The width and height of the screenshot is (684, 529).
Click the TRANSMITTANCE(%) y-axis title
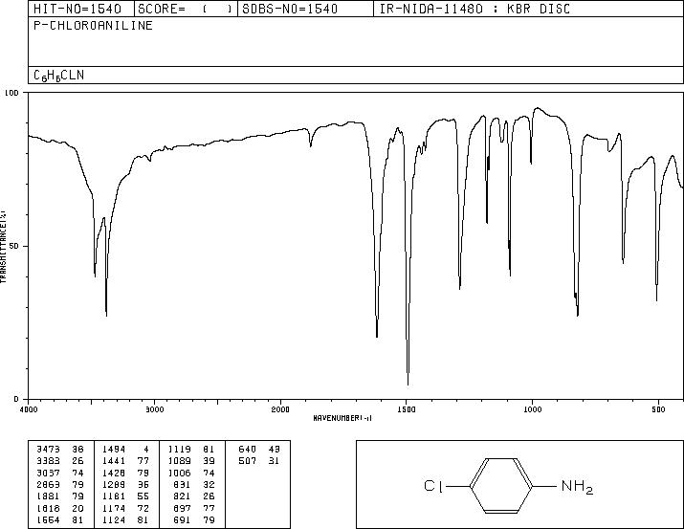tap(3, 246)
